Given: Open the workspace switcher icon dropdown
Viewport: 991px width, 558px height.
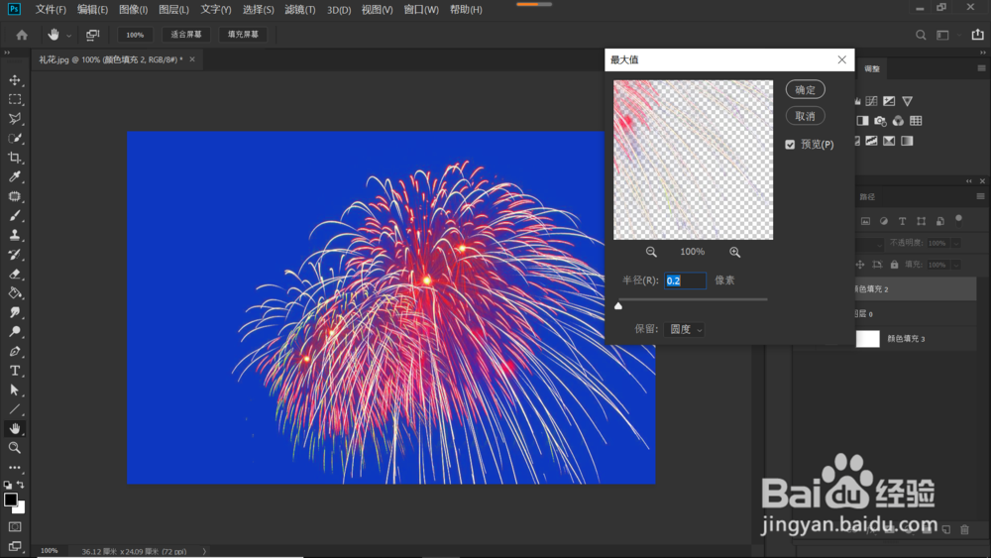Looking at the screenshot, I should [x=943, y=35].
